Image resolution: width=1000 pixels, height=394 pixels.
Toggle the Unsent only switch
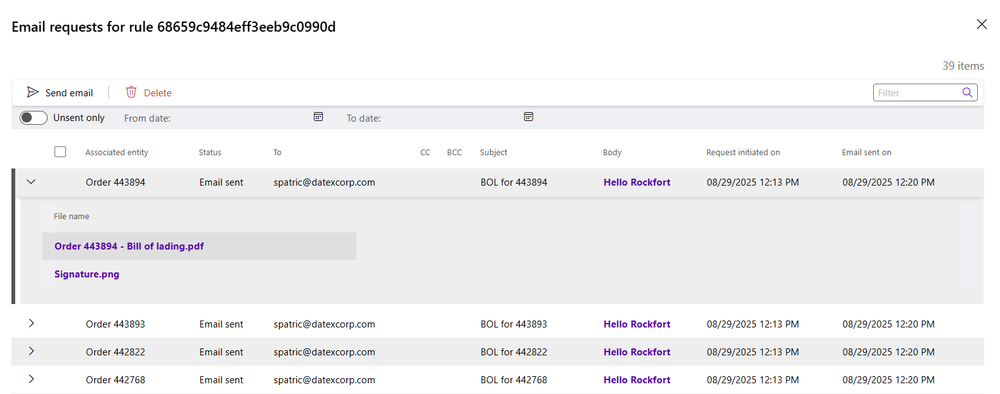click(34, 118)
